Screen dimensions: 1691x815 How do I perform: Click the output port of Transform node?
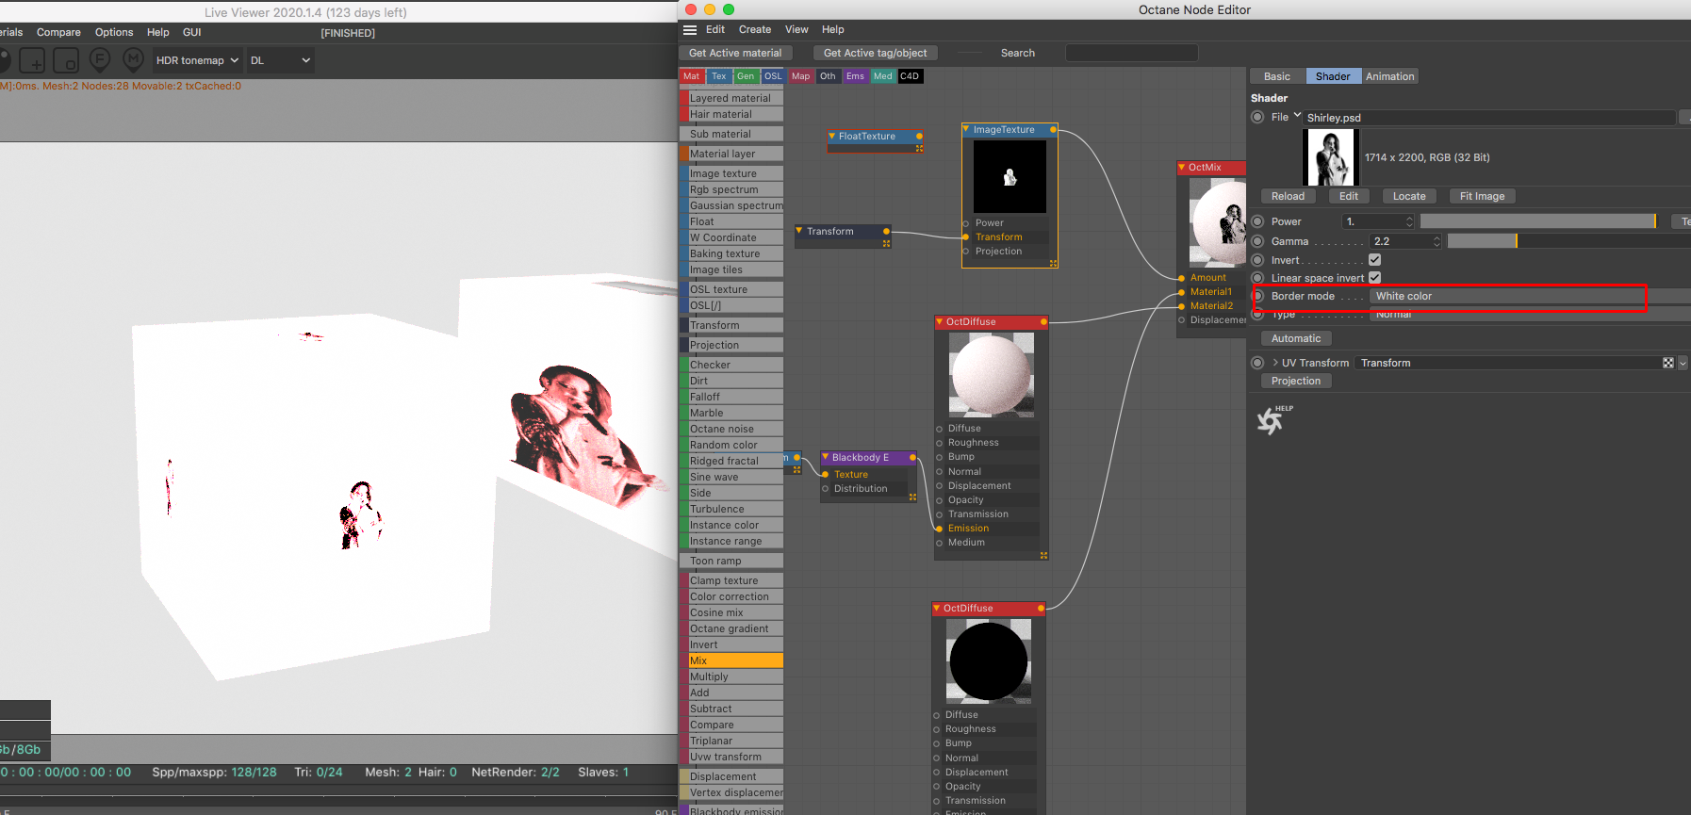(x=886, y=232)
